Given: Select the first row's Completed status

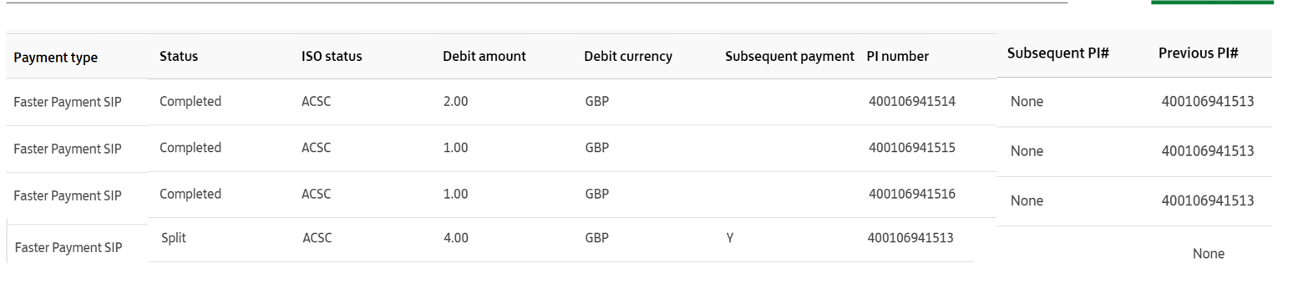Looking at the screenshot, I should tap(190, 102).
